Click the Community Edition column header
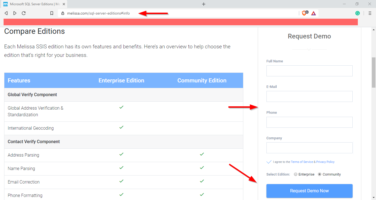 pos(202,80)
